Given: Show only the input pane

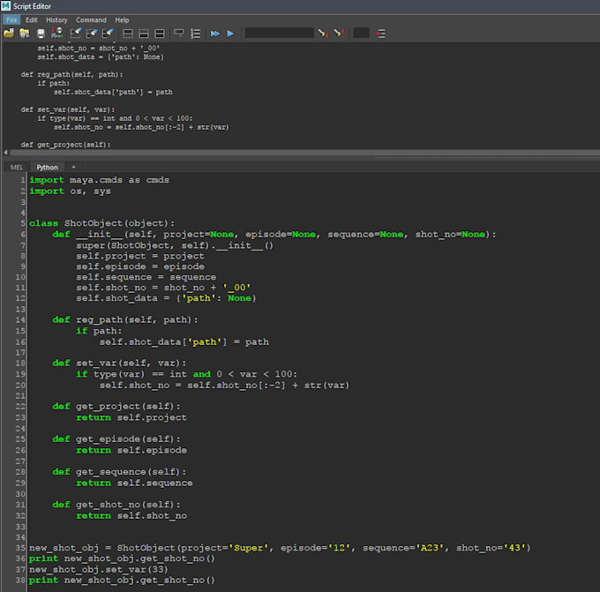Looking at the screenshot, I should [144, 34].
